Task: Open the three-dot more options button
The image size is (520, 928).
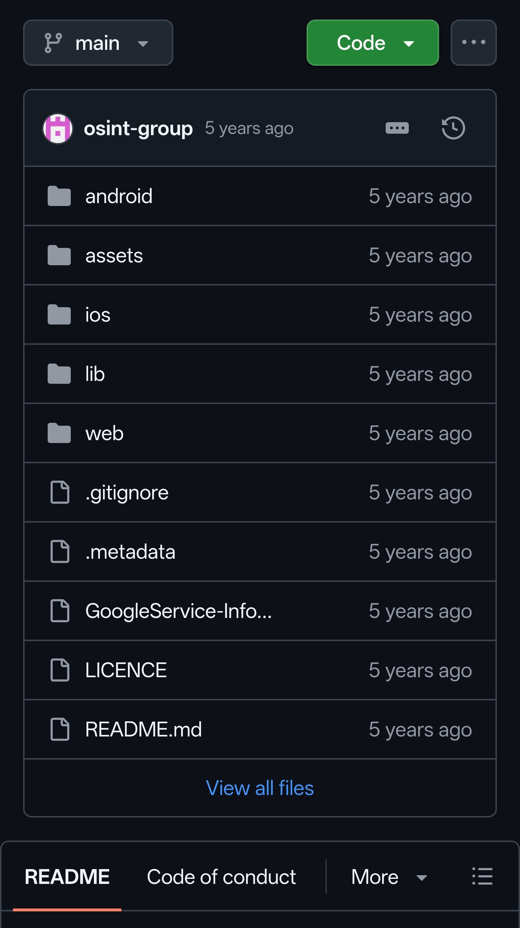Action: [x=474, y=43]
